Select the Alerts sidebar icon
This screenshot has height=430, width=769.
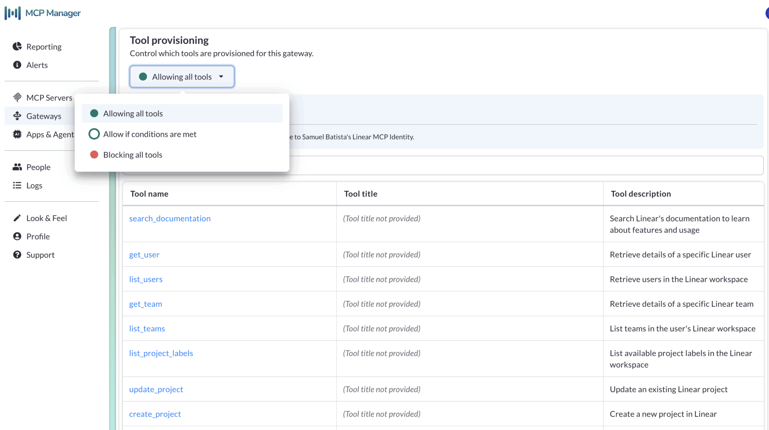pos(17,64)
